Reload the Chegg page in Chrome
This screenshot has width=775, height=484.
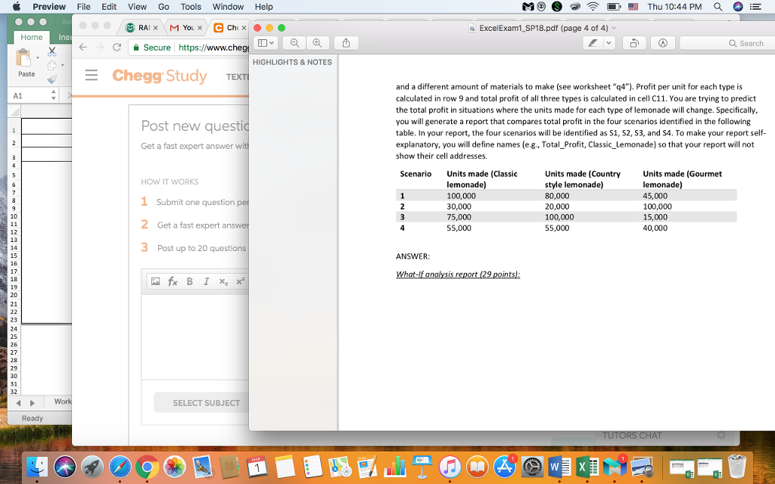point(117,48)
